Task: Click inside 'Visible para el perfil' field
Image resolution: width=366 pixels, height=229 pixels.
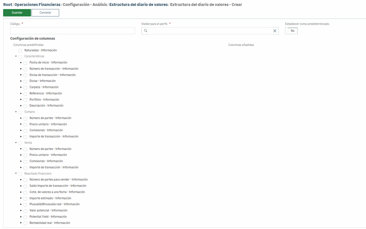Action: [x=210, y=31]
